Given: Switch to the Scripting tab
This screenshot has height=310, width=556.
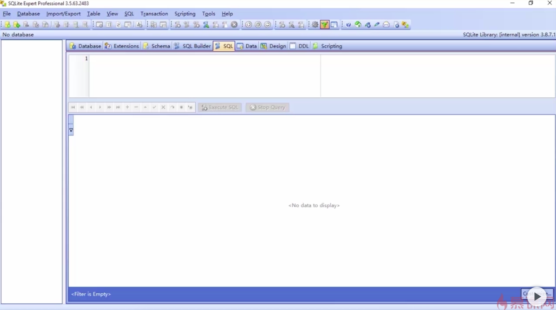Looking at the screenshot, I should [x=327, y=46].
